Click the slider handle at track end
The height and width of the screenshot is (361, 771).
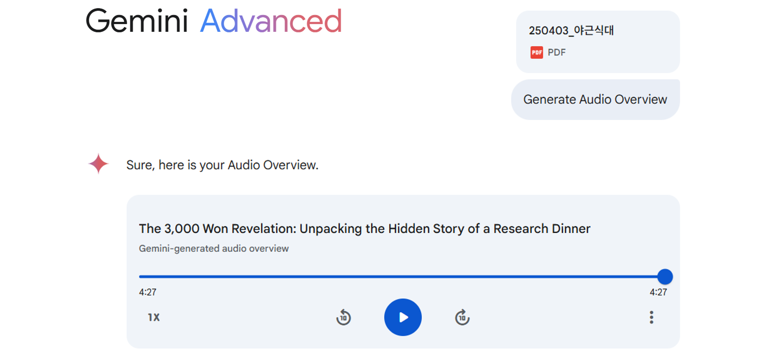tap(665, 276)
